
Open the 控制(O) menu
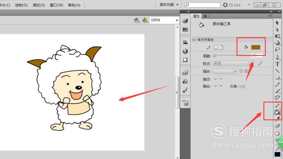tap(21, 5)
